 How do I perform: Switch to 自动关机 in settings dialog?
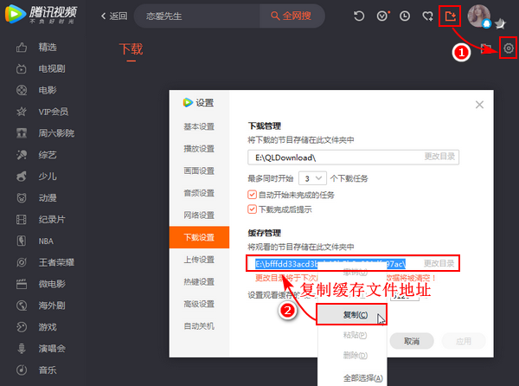tap(199, 326)
